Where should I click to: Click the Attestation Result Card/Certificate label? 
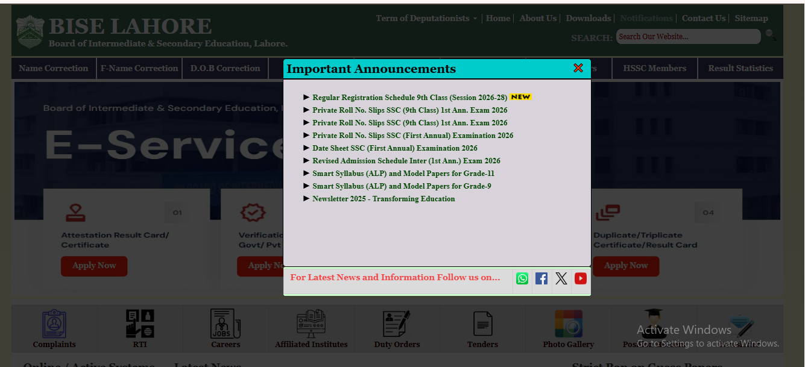[115, 240]
